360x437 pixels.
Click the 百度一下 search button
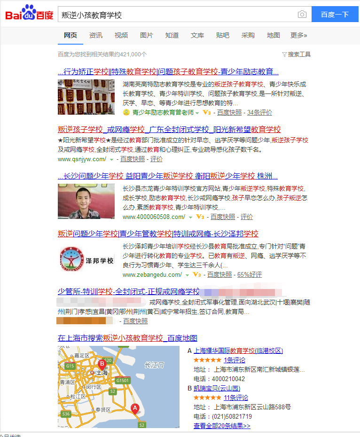pos(335,14)
